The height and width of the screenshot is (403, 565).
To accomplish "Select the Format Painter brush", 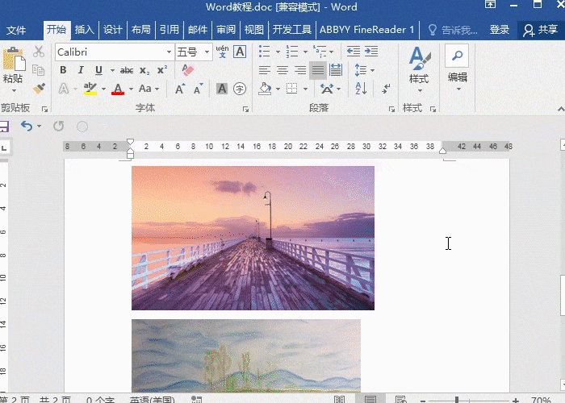I will click(39, 88).
